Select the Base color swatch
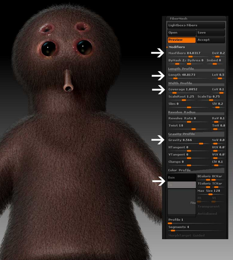This screenshot has height=260, width=233. click(182, 178)
